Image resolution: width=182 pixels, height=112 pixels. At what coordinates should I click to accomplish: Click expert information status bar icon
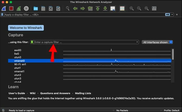[3, 110]
